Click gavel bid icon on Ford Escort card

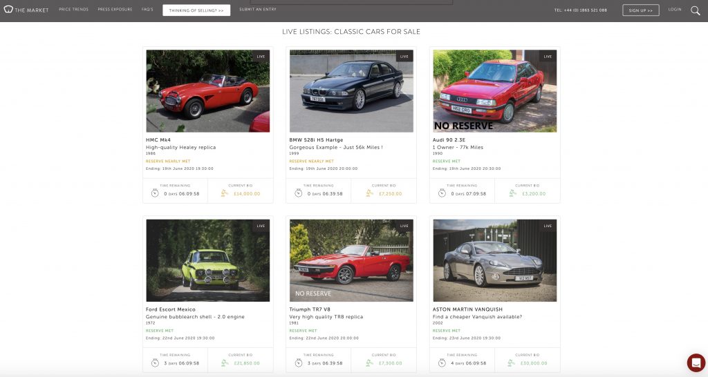(x=225, y=362)
